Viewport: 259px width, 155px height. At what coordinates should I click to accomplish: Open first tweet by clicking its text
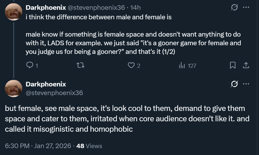[133, 39]
